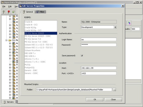Expand the TH server tree node
Image resolution: width=143 pixels, height=107 pixels.
point(10,37)
